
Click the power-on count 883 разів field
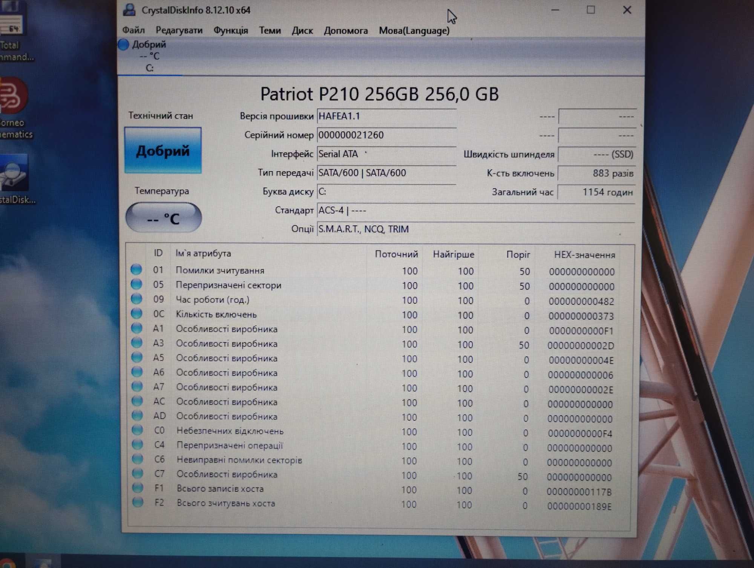(597, 173)
